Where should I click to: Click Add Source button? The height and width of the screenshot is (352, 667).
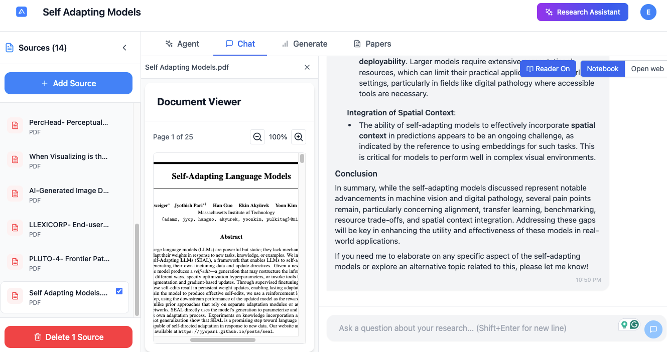pyautogui.click(x=68, y=83)
